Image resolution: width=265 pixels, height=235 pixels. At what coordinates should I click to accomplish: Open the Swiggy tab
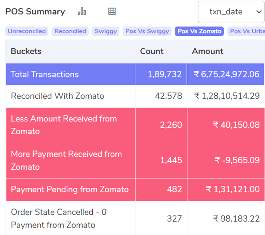click(106, 31)
